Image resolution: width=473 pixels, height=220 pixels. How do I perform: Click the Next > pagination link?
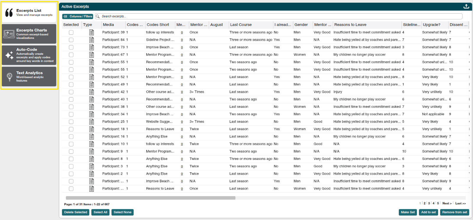[447, 204]
